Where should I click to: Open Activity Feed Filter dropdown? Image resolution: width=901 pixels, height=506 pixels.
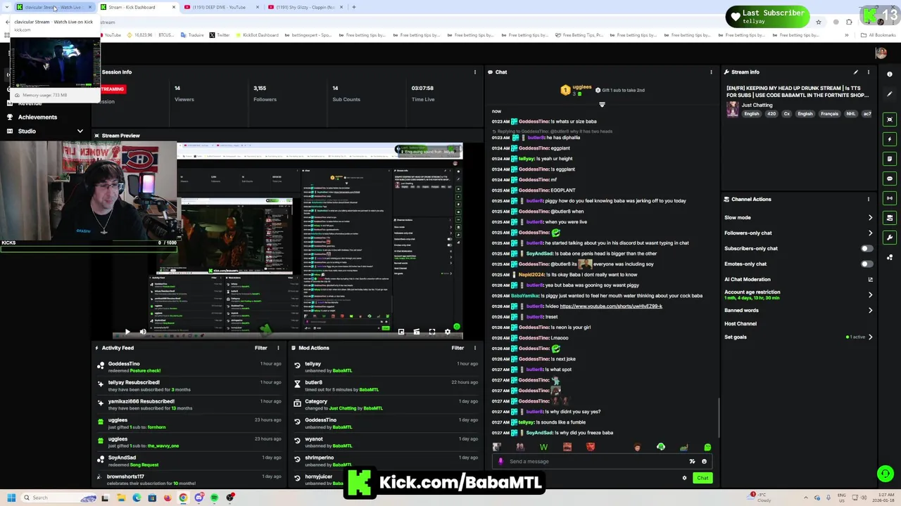tap(261, 348)
